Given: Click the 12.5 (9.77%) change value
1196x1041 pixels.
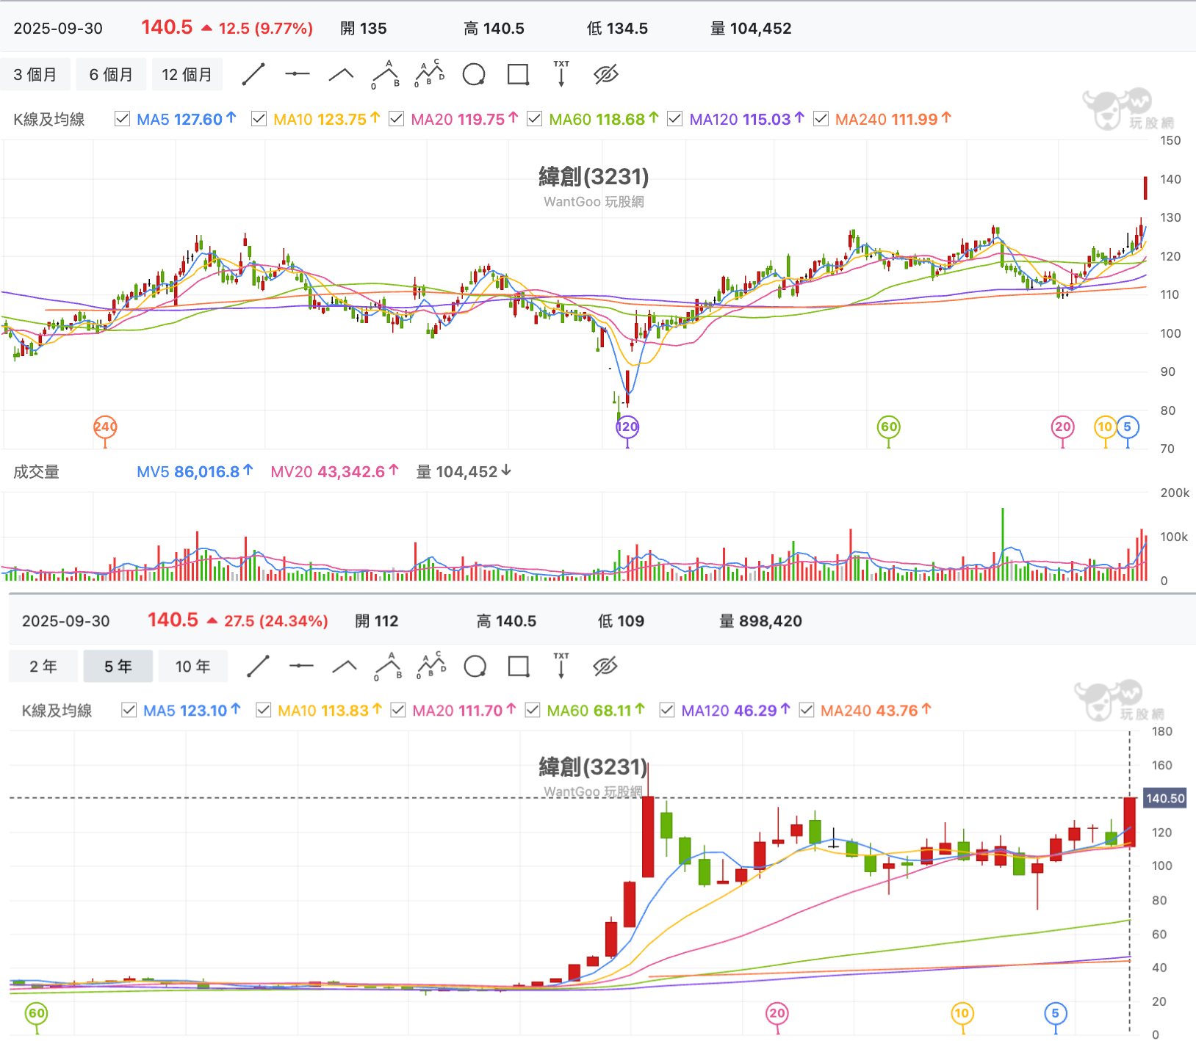Looking at the screenshot, I should click(x=266, y=29).
